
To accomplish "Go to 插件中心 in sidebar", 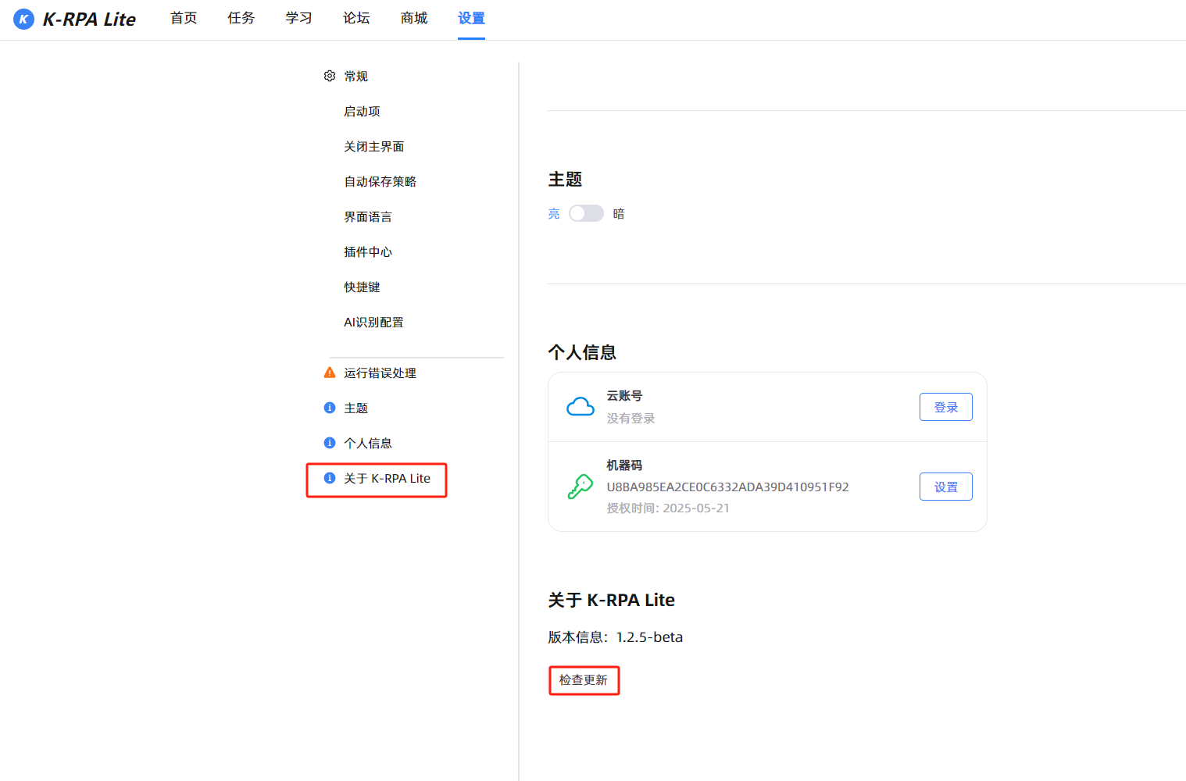I will tap(368, 251).
